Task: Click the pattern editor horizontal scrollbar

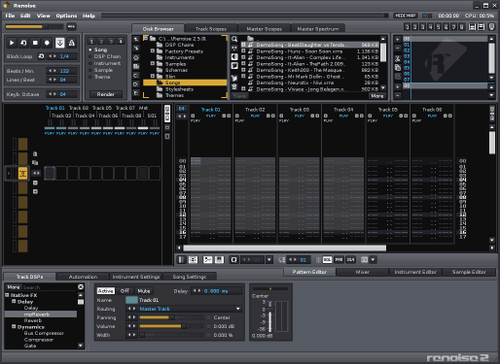Action: point(284,248)
